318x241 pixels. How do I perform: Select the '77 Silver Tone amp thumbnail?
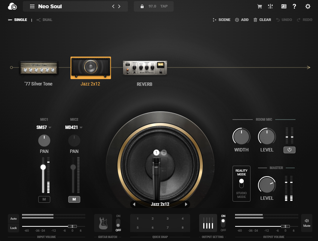[39, 68]
